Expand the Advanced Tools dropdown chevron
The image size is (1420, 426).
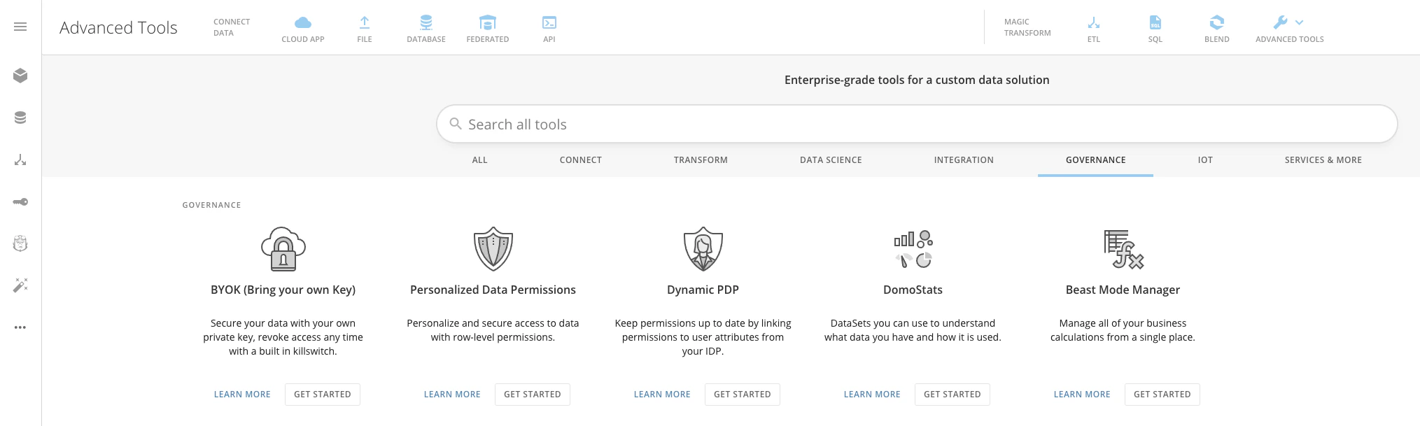tap(1300, 22)
